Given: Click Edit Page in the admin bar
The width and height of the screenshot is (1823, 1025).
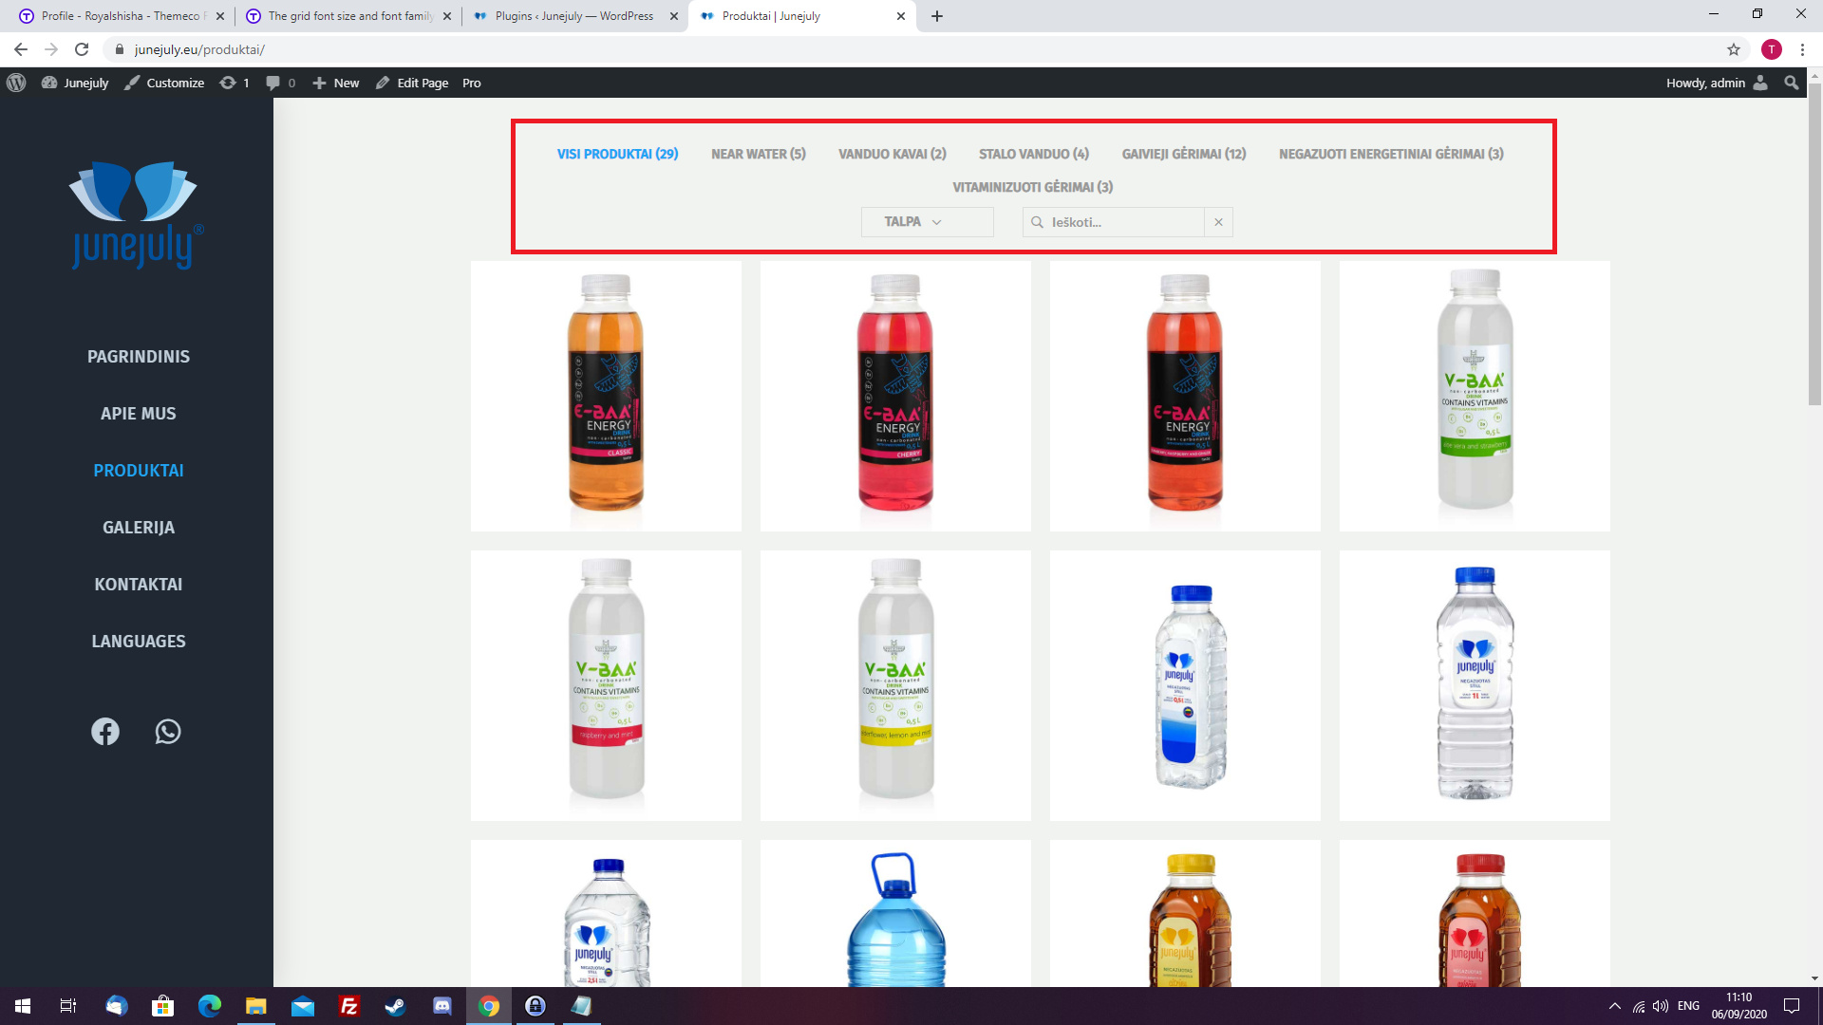Looking at the screenshot, I should pos(412,84).
